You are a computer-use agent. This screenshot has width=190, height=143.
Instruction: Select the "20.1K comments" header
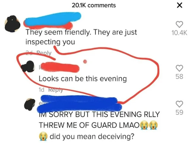click(94, 5)
